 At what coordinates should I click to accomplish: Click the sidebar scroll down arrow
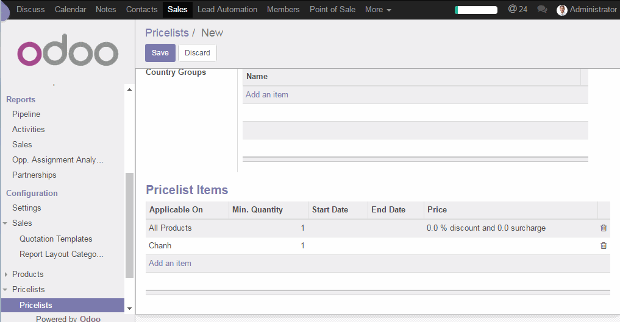click(129, 309)
